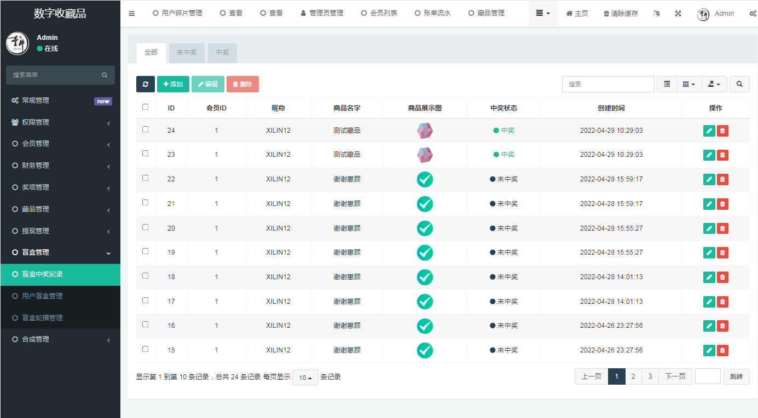Open the export data dropdown
758x418 pixels.
click(x=714, y=84)
